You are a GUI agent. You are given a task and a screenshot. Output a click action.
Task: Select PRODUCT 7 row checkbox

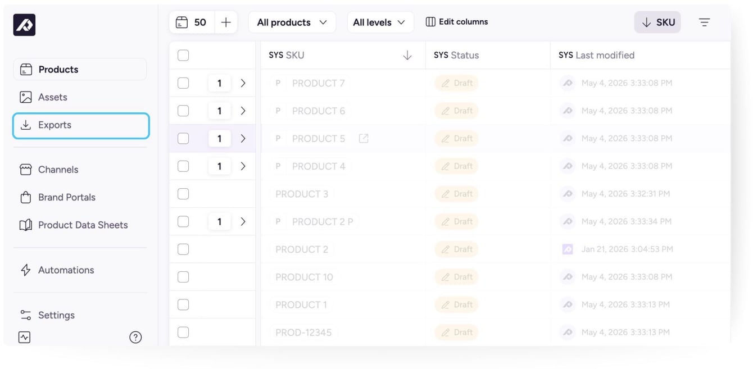click(x=183, y=83)
